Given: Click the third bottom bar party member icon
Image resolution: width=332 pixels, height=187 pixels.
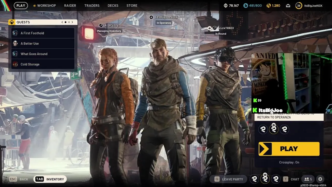Looking at the screenshot, I should point(276,179).
